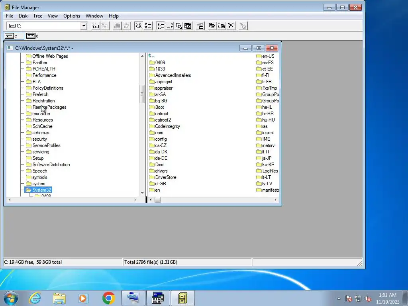Screen dimensions: 408x306
Task: Open the Window menu
Action: tap(94, 16)
